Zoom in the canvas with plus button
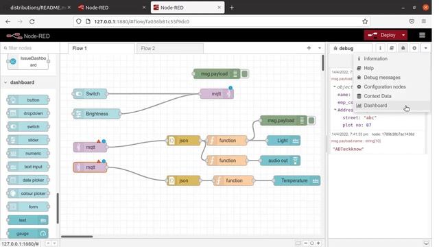The image size is (439, 247). 318,244
